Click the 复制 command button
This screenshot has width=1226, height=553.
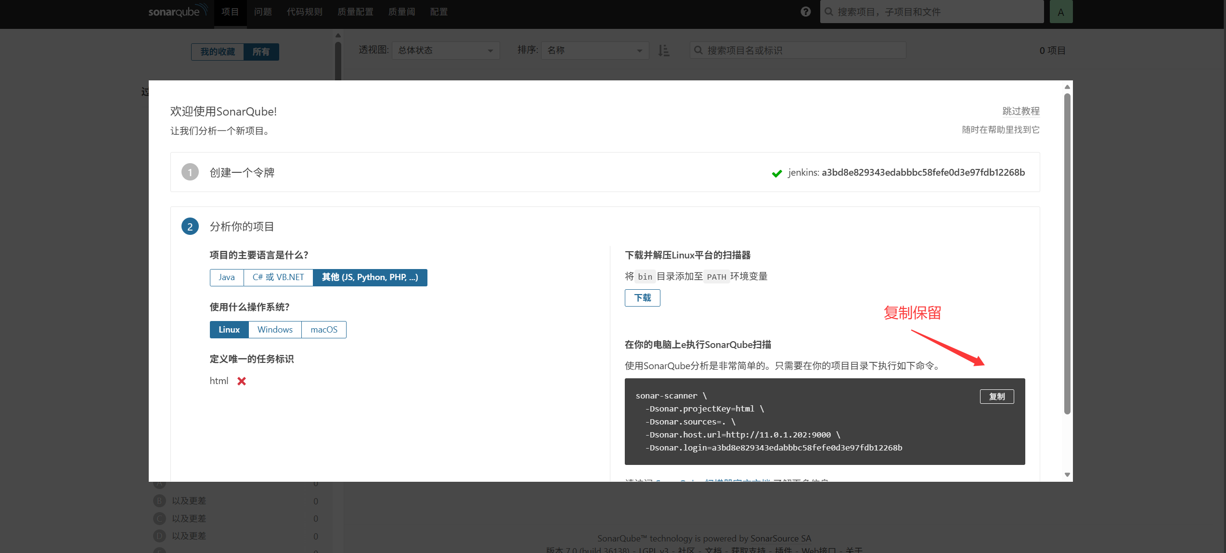[x=997, y=397]
